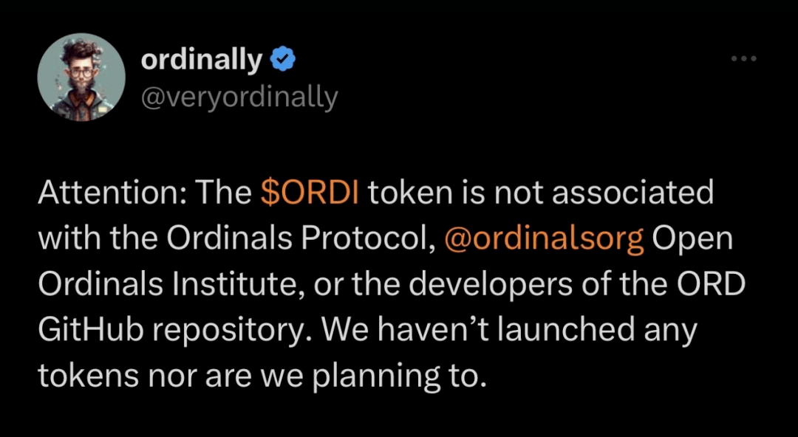Open the $ORDI cashtag link

click(310, 193)
